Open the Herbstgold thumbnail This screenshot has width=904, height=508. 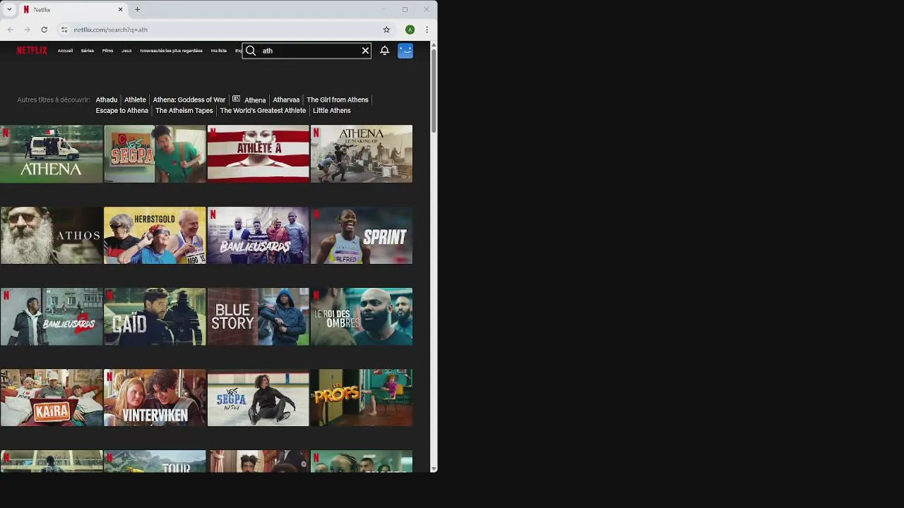[155, 235]
